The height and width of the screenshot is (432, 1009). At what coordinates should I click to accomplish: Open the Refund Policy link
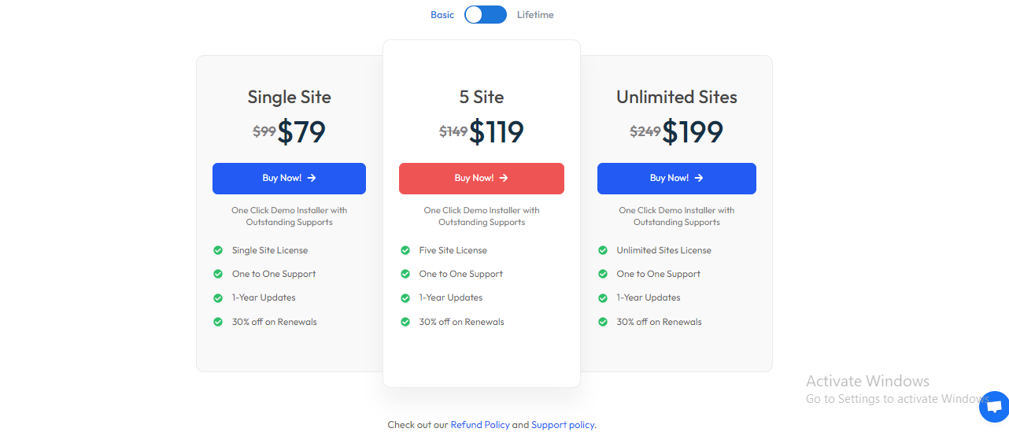480,425
